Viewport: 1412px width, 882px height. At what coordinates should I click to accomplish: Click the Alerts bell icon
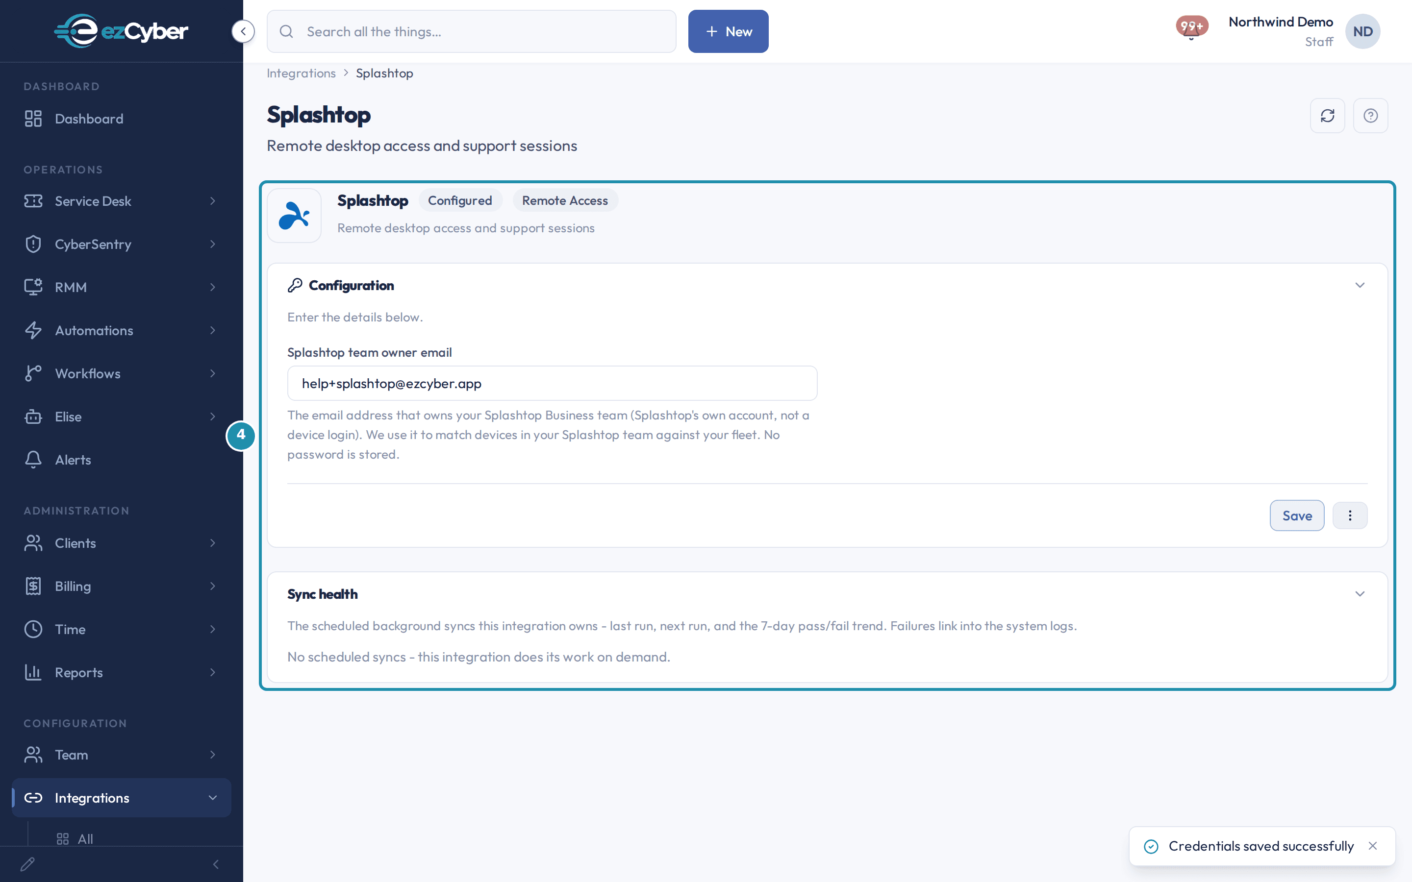pyautogui.click(x=33, y=460)
